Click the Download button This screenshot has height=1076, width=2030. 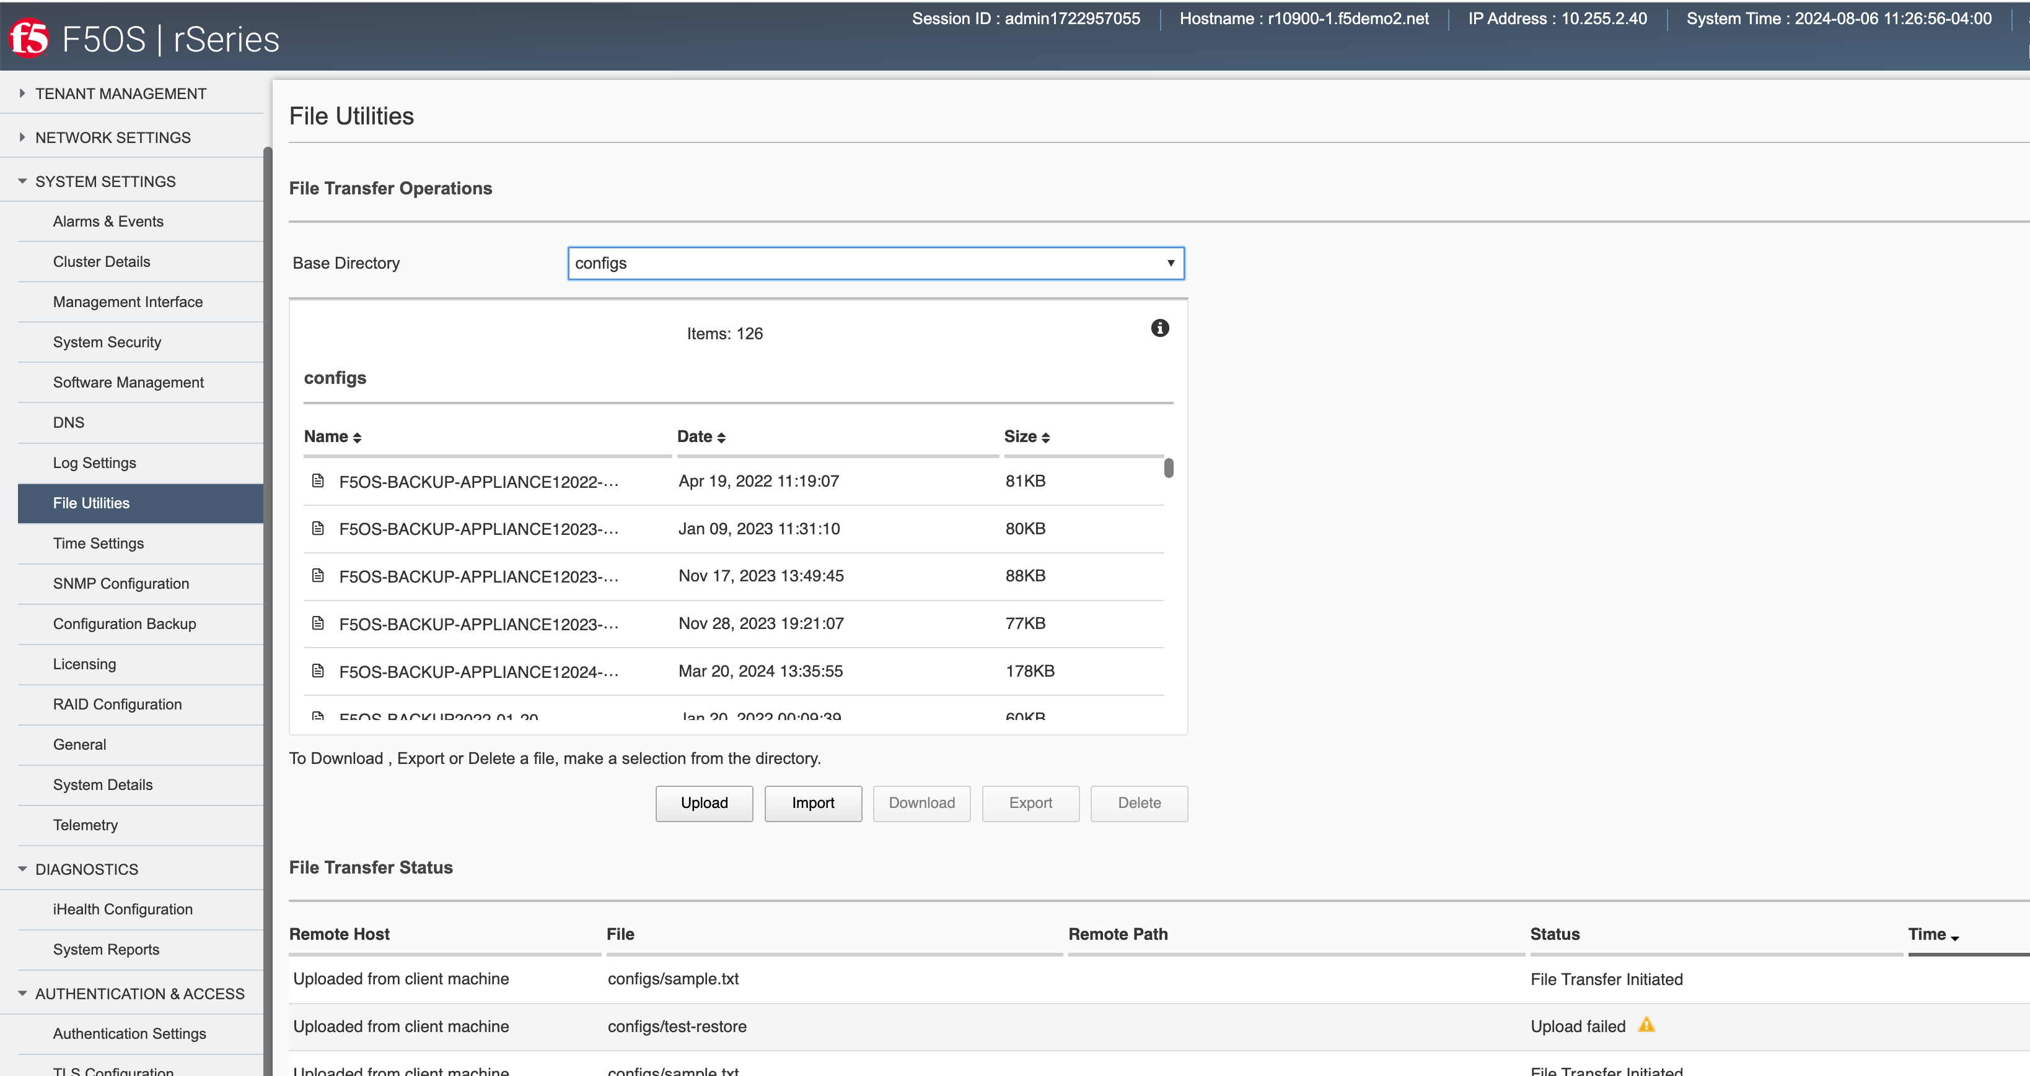click(921, 803)
